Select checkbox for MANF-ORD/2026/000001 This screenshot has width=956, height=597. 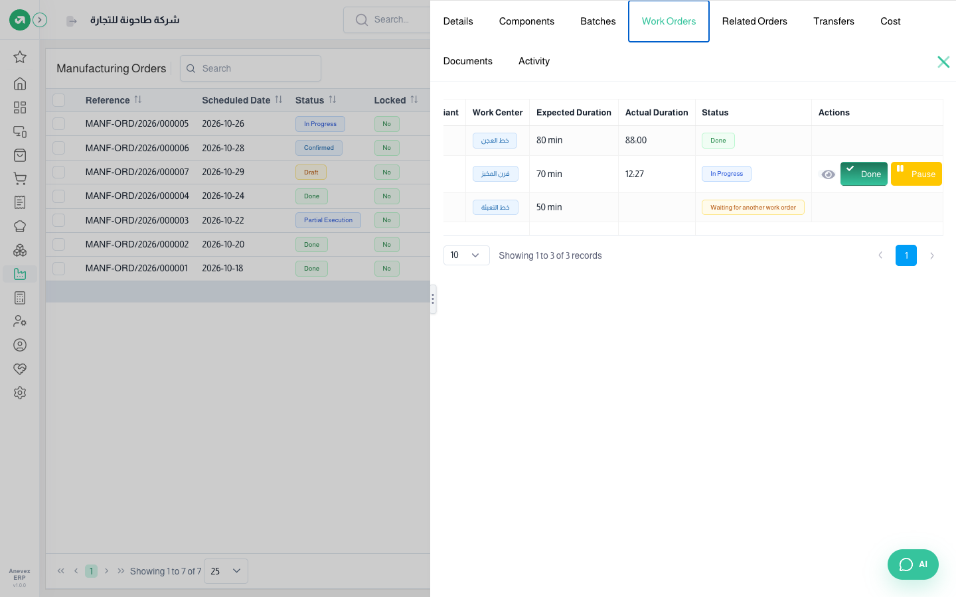click(59, 269)
